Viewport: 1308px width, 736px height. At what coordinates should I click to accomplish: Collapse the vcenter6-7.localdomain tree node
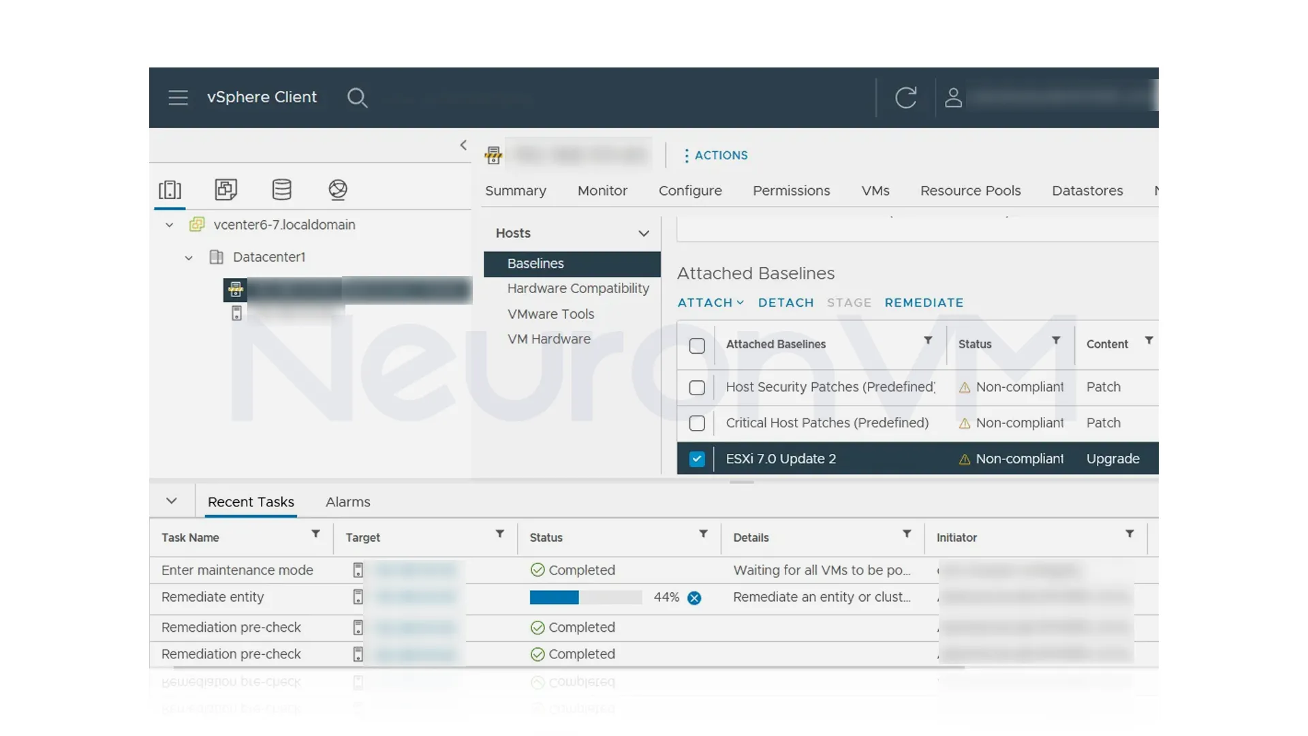point(169,225)
